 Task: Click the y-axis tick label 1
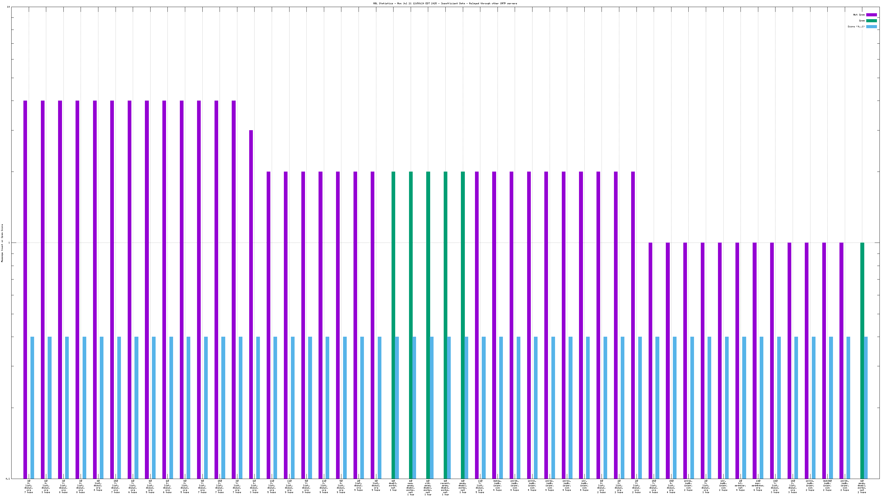point(9,243)
